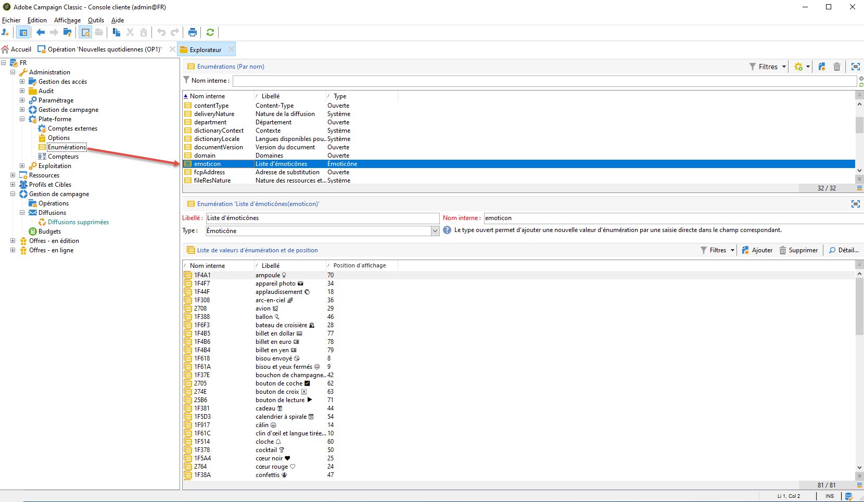Open the Filtres dropdown of values list
The image size is (864, 502).
(x=718, y=250)
